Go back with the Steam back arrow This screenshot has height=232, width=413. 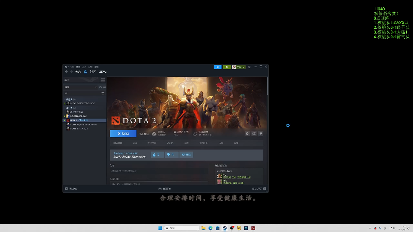(x=67, y=72)
